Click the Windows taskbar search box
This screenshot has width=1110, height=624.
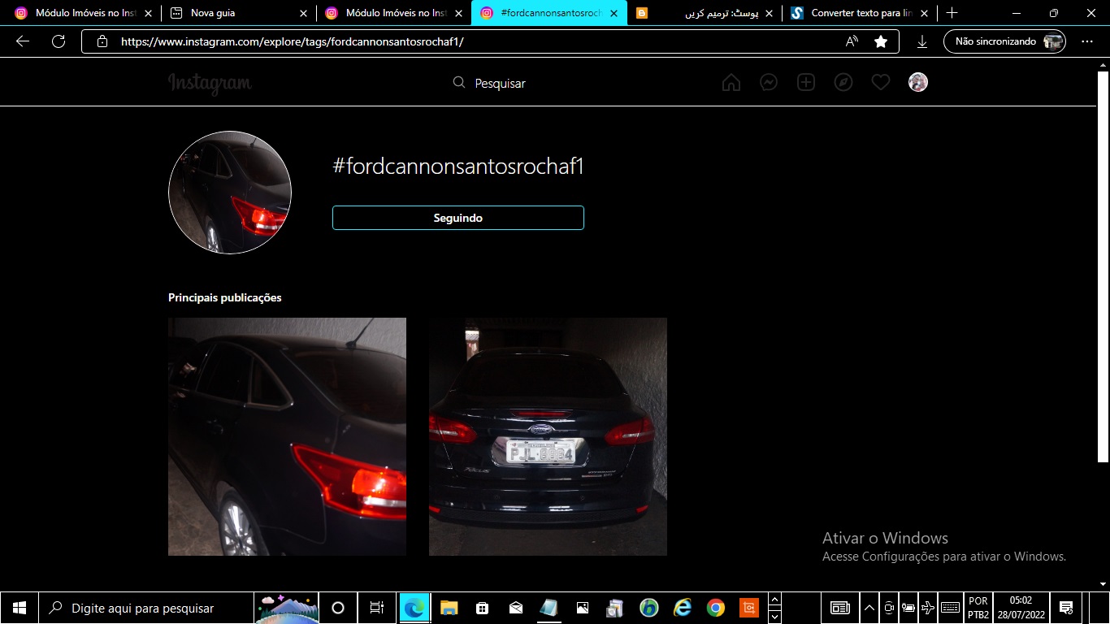146,608
